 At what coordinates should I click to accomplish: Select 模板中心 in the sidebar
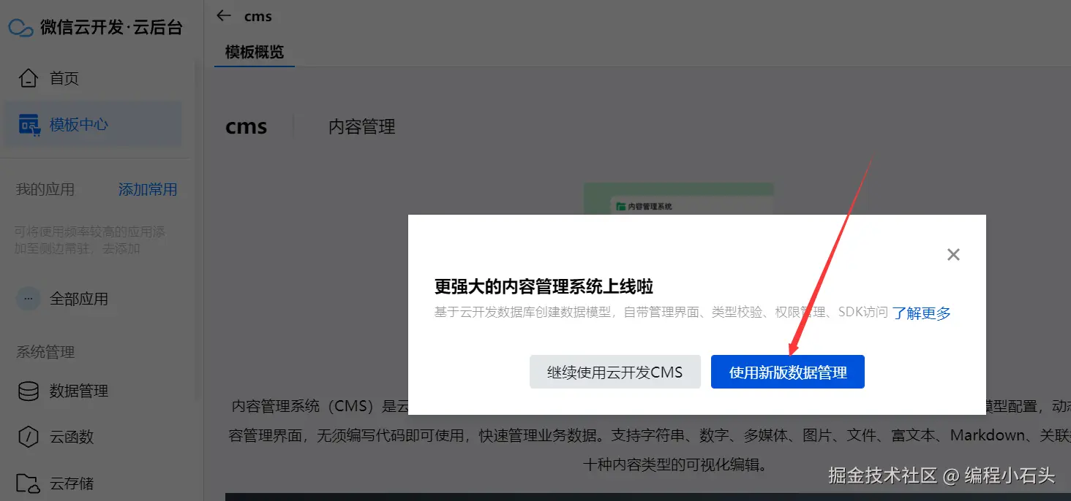(x=92, y=124)
